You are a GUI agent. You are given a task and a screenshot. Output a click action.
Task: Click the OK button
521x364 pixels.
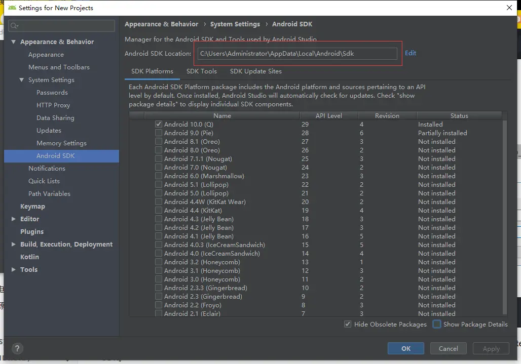tap(406, 348)
